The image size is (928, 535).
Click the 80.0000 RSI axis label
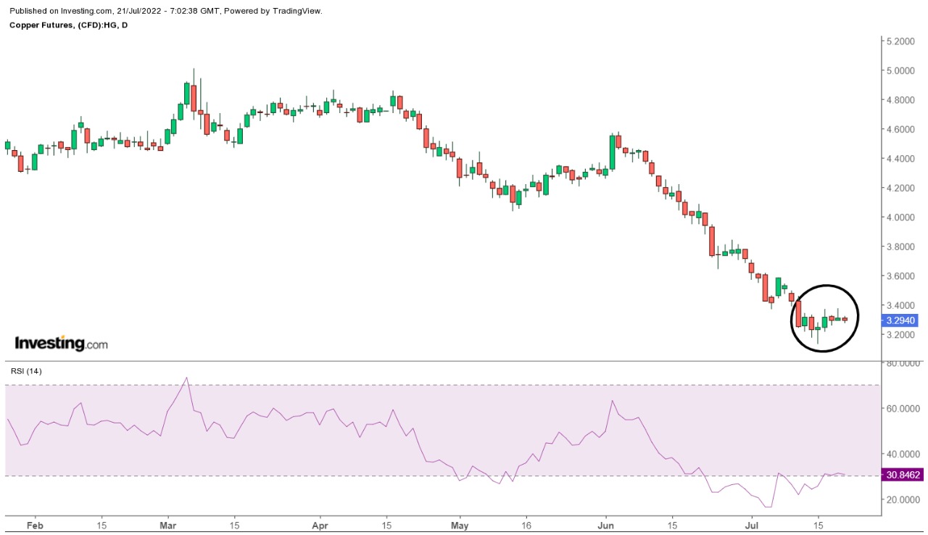(x=903, y=363)
